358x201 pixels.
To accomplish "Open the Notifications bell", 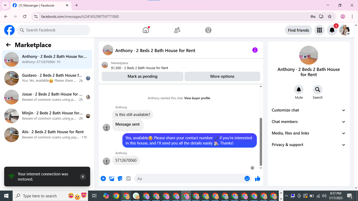I will [x=332, y=30].
